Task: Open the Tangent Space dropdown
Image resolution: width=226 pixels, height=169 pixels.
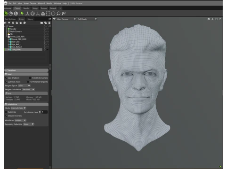Action: [24, 85]
